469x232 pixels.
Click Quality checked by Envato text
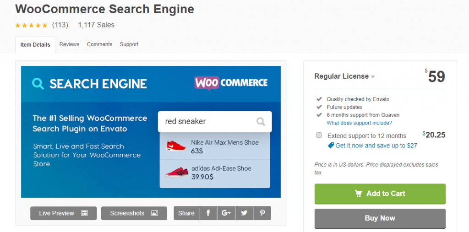[x=358, y=99]
